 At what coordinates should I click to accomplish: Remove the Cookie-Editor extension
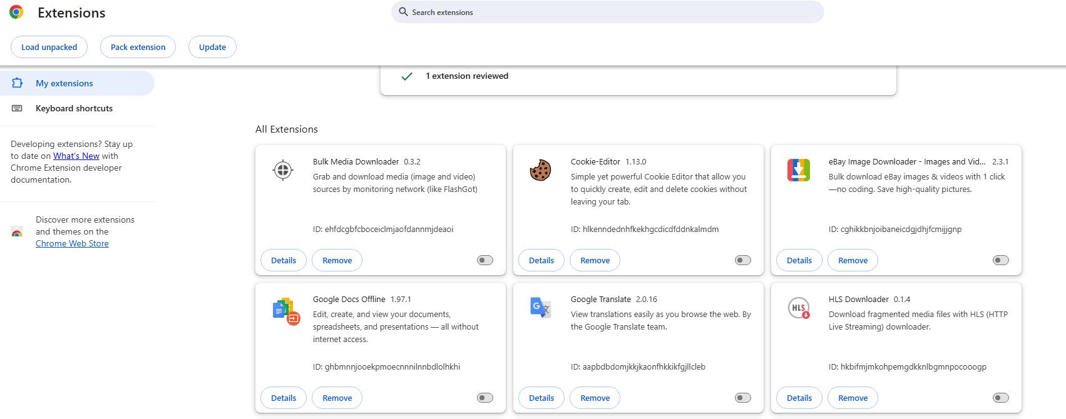click(x=595, y=260)
